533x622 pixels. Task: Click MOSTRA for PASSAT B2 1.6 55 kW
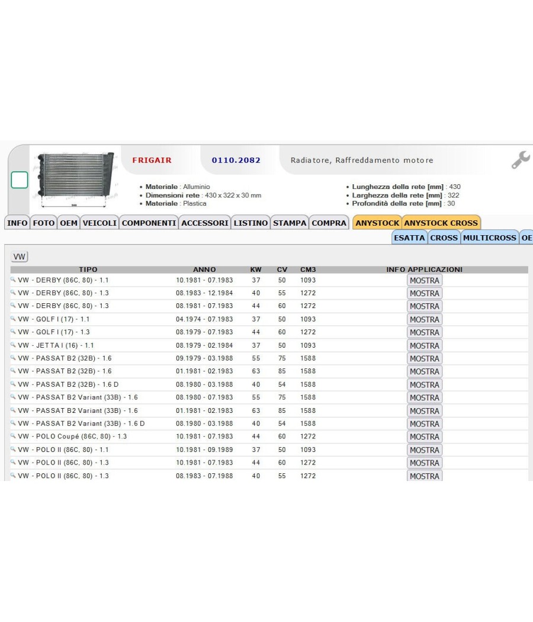425,358
